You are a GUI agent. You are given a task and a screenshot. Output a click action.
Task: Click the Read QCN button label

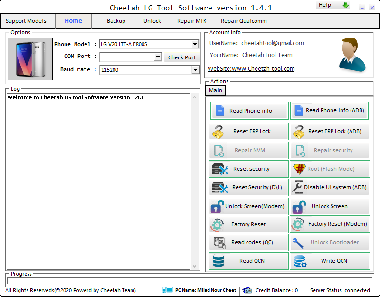click(x=252, y=261)
